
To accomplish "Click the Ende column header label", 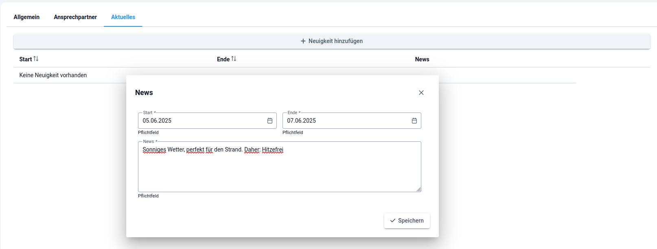I will tap(223, 59).
